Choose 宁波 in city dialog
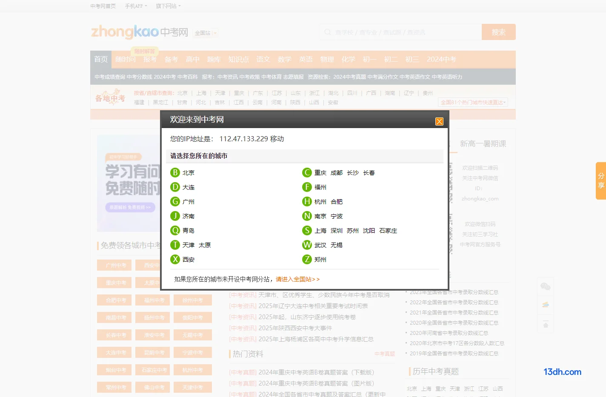 click(x=337, y=216)
